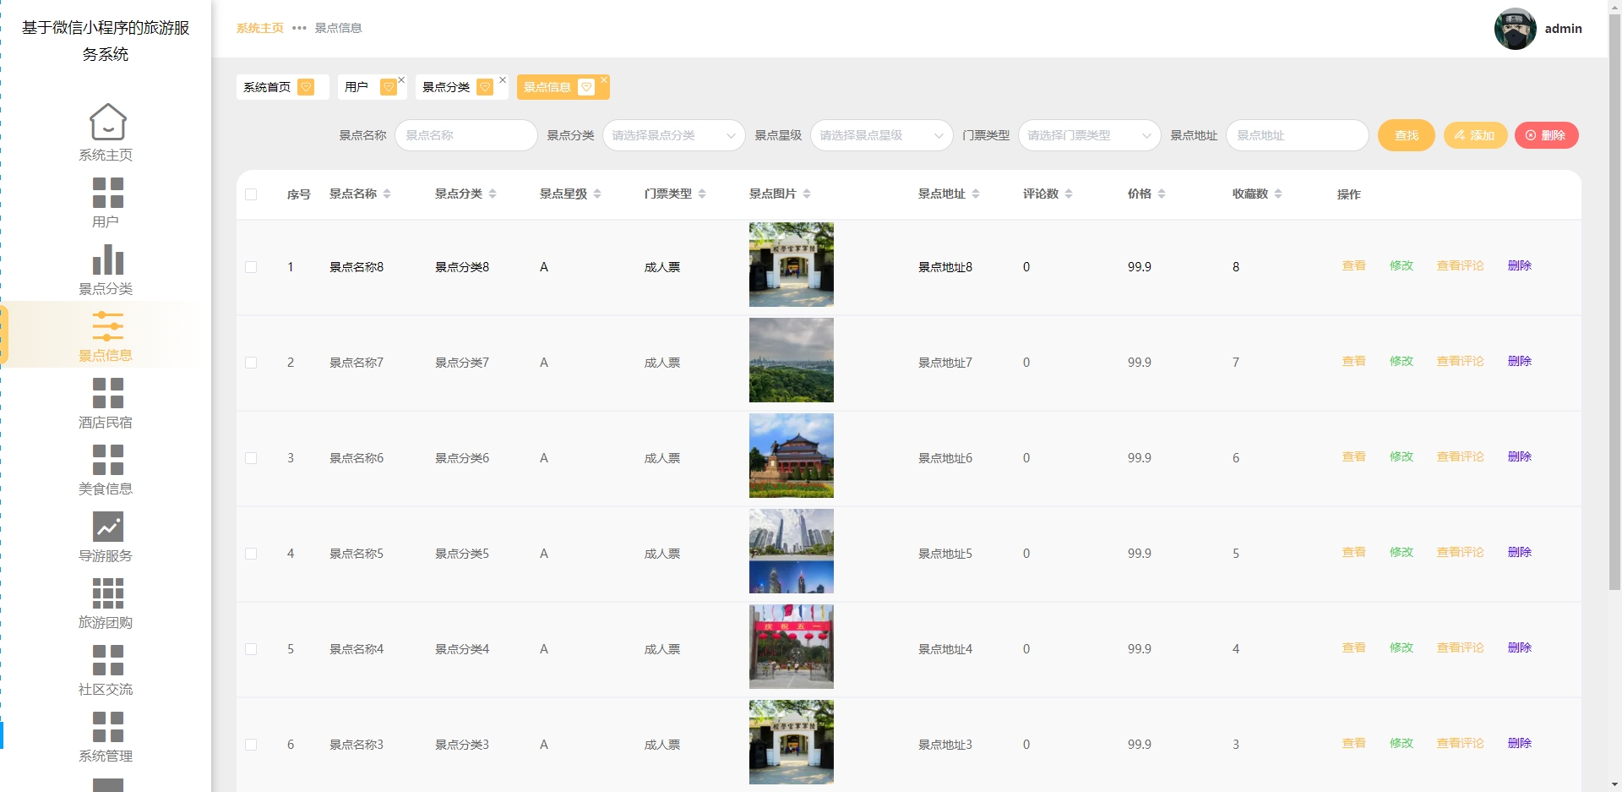
Task: Open the 景点分类 filter dropdown
Action: (x=674, y=135)
